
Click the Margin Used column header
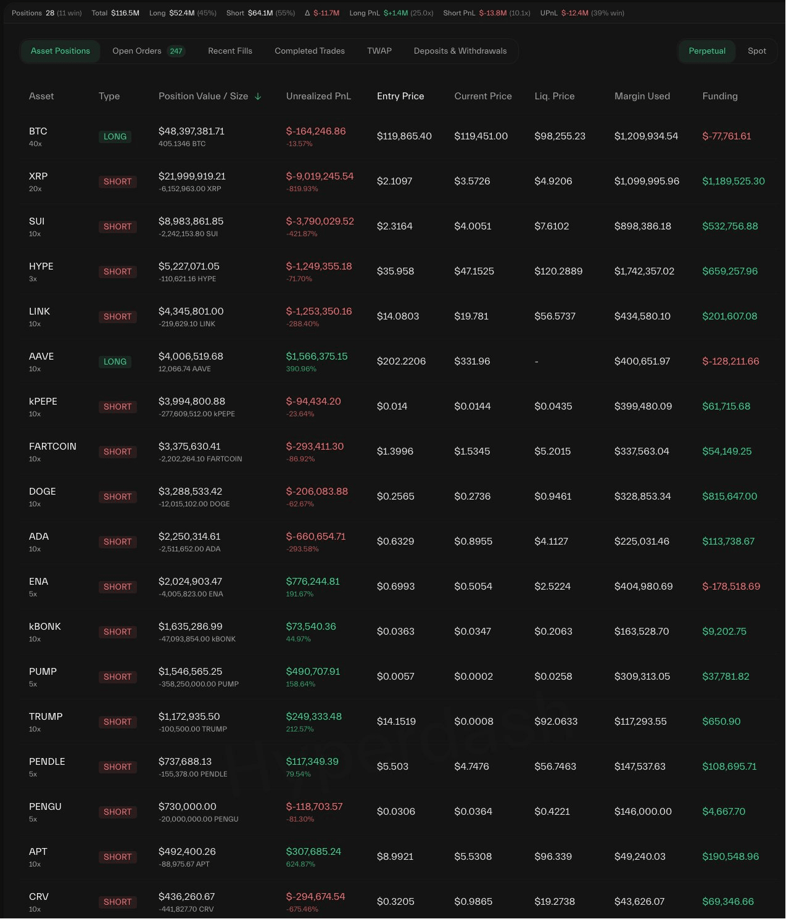click(x=642, y=96)
